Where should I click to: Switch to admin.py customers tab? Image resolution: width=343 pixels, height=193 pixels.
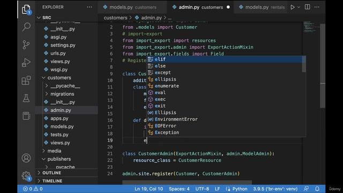tap(201, 7)
